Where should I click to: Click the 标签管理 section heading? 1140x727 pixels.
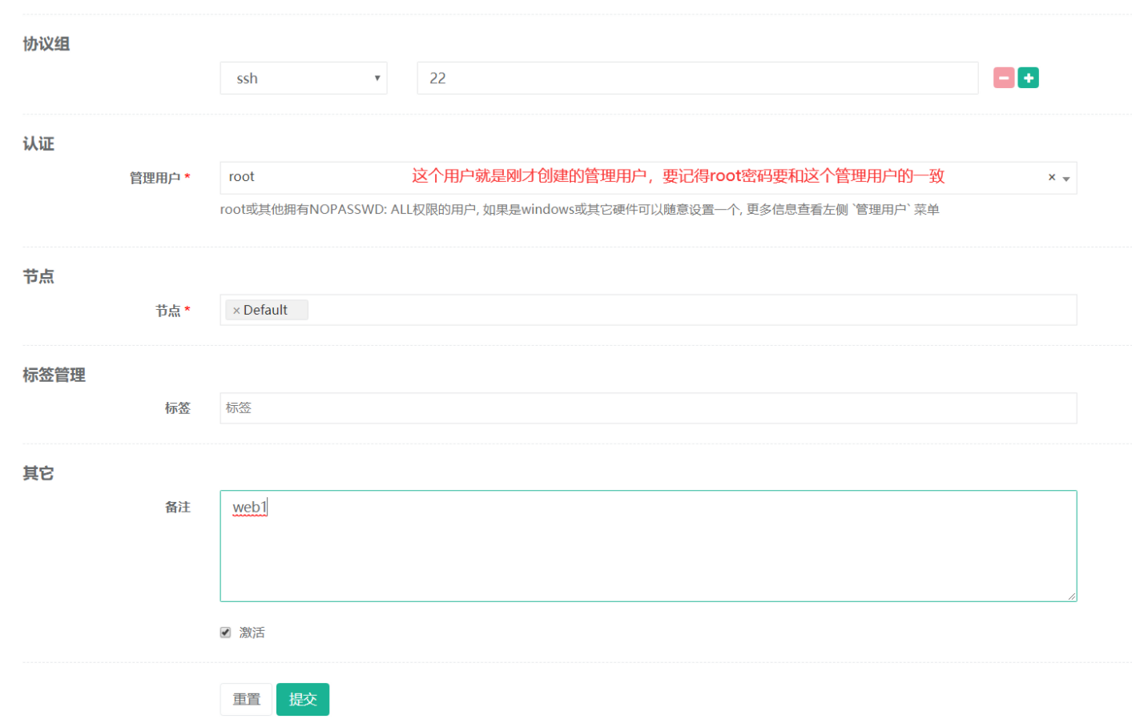pyautogui.click(x=54, y=376)
